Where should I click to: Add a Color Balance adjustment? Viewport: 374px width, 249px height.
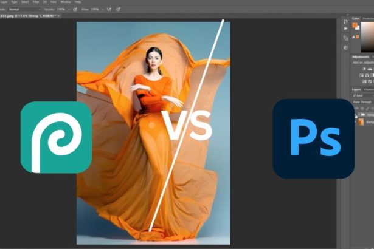point(367,75)
